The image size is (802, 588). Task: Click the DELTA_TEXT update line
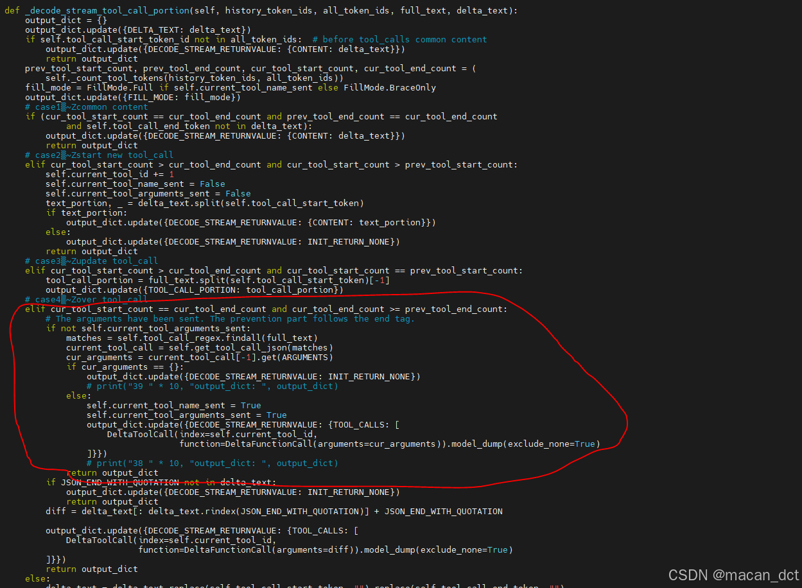(138, 30)
